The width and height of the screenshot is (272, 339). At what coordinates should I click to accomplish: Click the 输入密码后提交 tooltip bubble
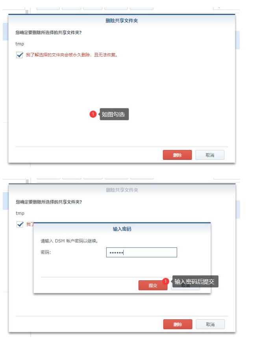195,282
